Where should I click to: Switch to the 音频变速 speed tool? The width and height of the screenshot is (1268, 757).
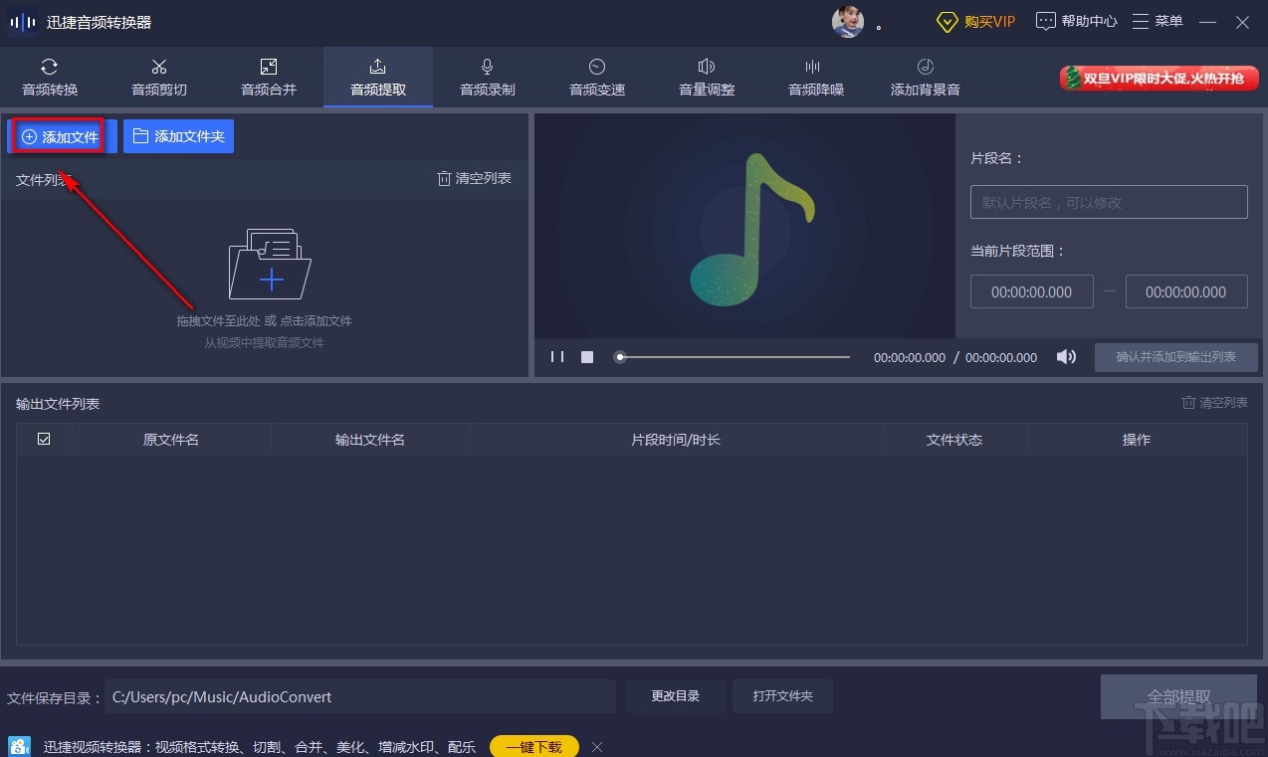click(x=596, y=77)
